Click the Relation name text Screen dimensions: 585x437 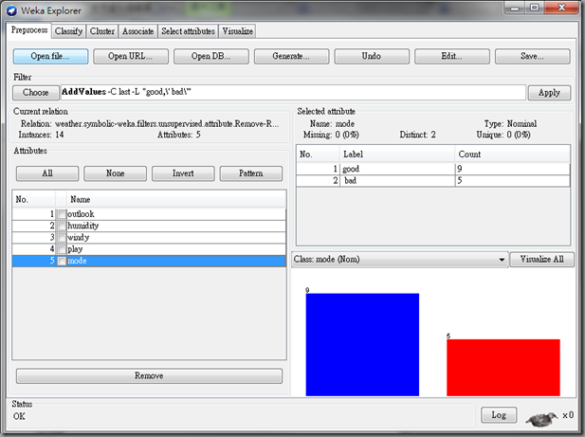click(167, 124)
